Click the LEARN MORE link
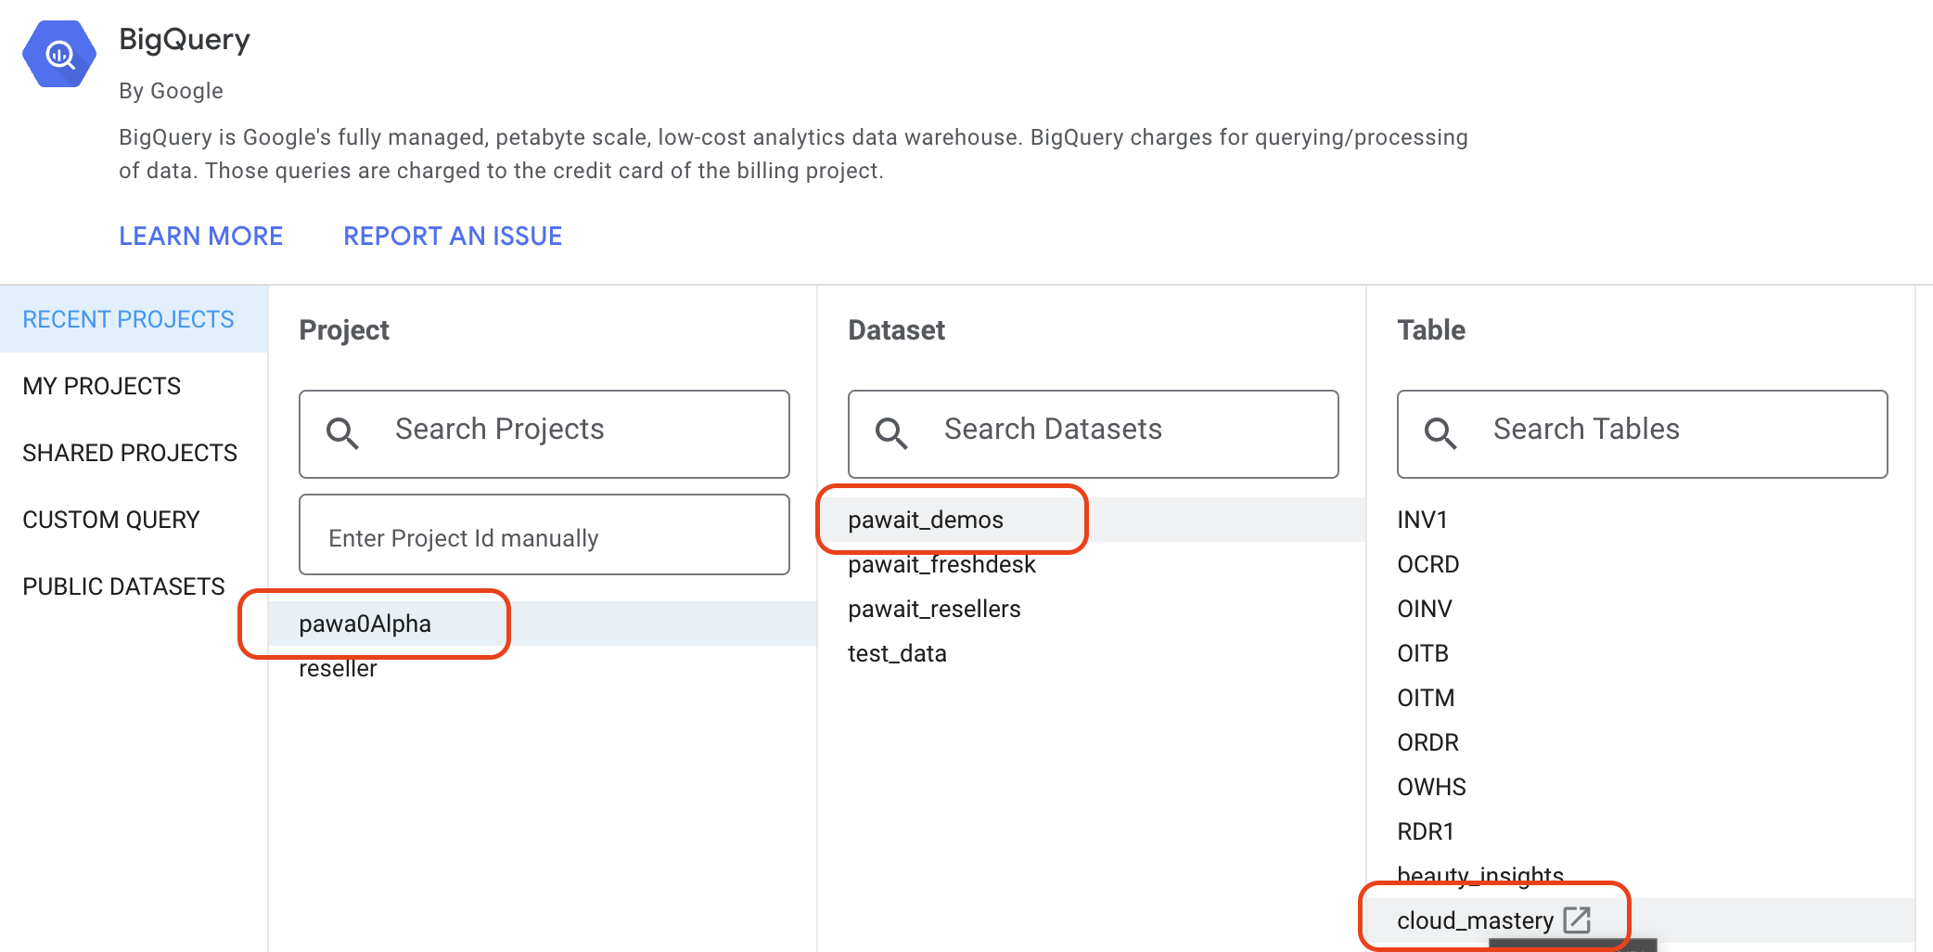 (x=200, y=236)
